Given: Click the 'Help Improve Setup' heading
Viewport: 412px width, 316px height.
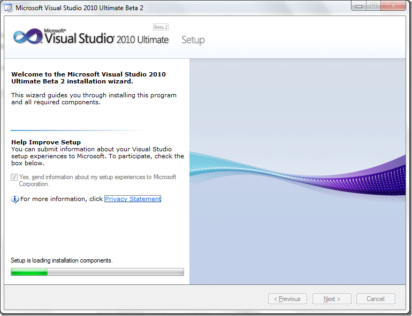Looking at the screenshot, I should [x=46, y=142].
